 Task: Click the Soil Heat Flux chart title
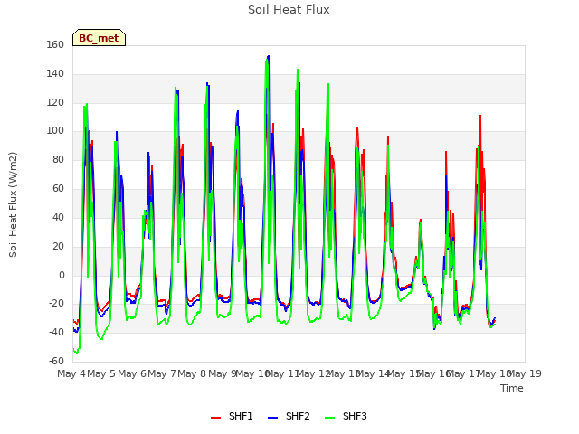click(289, 10)
